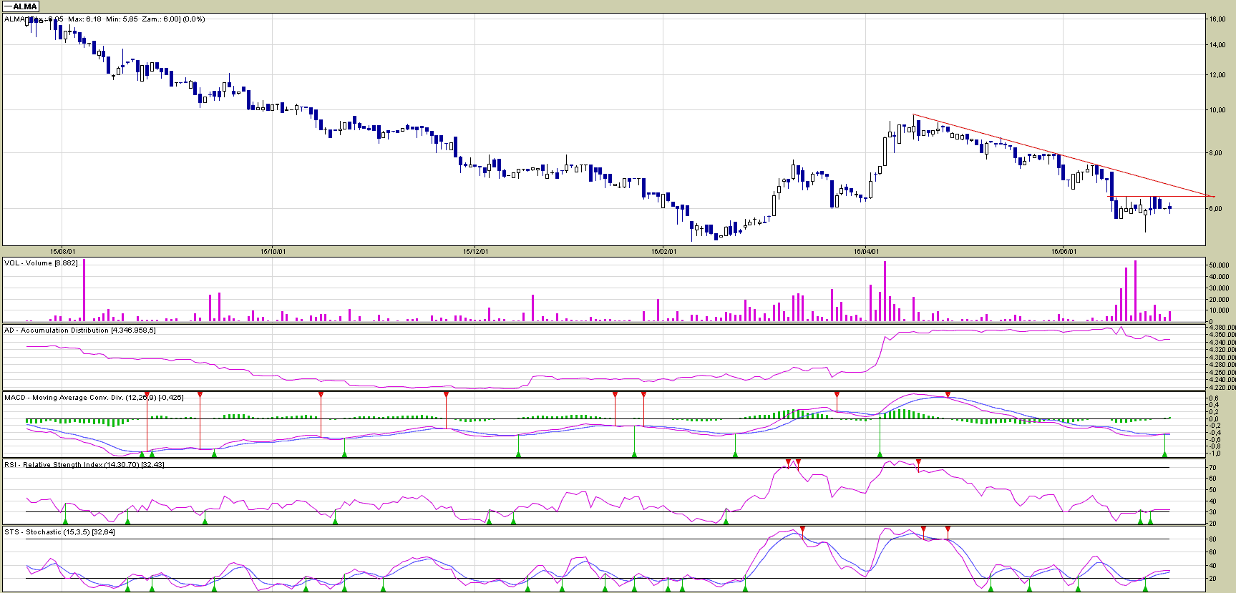
Task: Click the MACD indicator panel title
Action: [93, 398]
